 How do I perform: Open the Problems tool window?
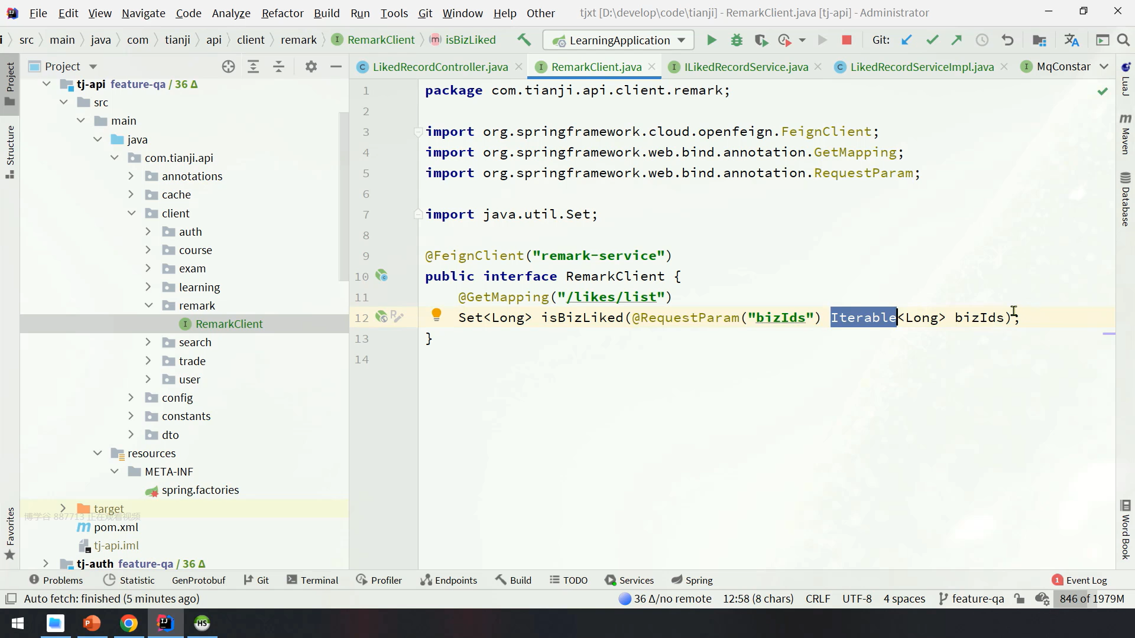(56, 580)
